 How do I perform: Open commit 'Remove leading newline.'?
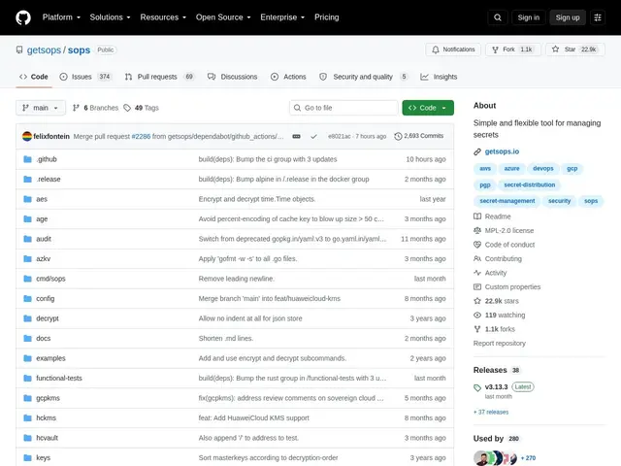pos(237,279)
